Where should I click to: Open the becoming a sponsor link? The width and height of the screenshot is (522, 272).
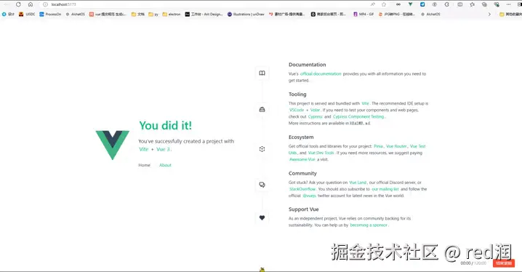(369, 225)
